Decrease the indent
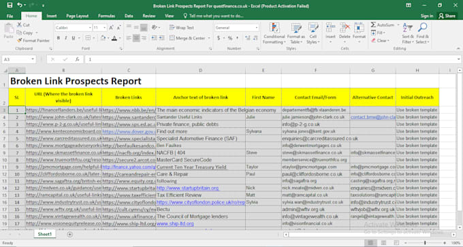Image resolution: width=463 pixels, height=247 pixels. 154,38
